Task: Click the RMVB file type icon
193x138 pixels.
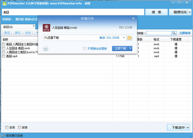Action: (x=46, y=28)
